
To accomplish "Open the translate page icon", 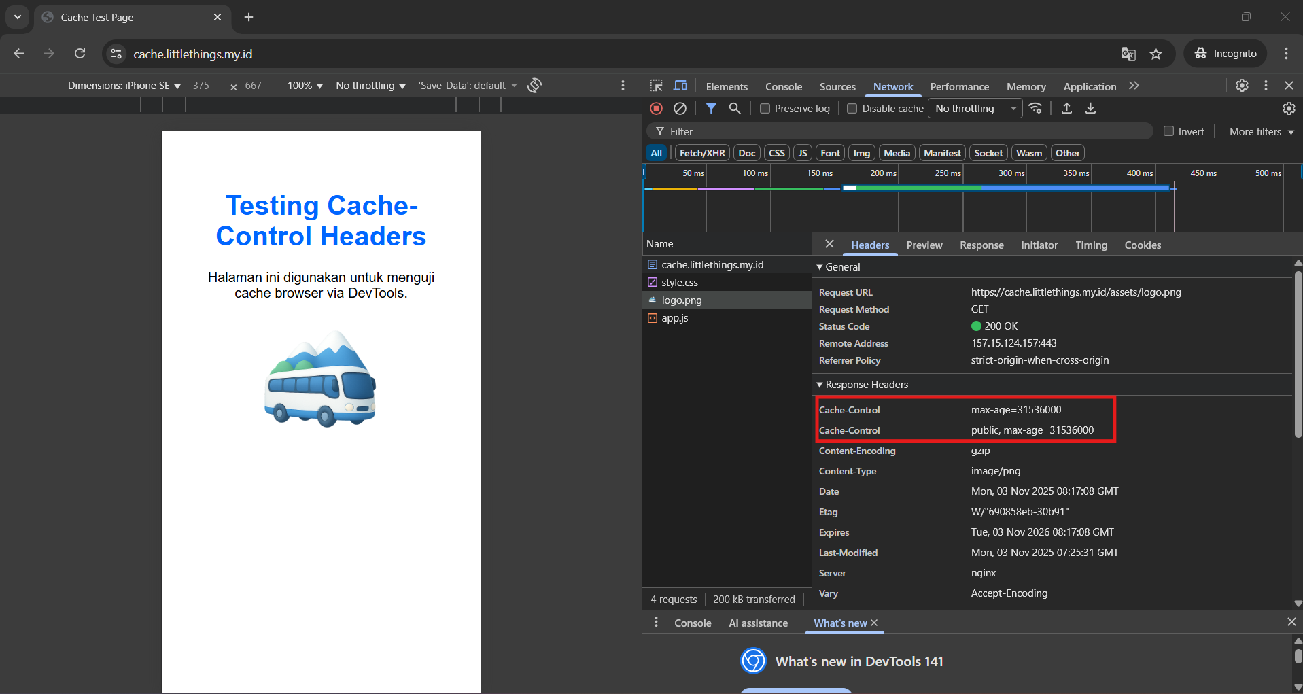I will (x=1128, y=54).
